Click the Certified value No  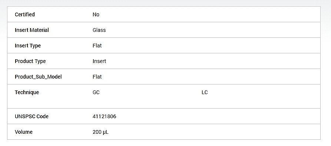96,14
